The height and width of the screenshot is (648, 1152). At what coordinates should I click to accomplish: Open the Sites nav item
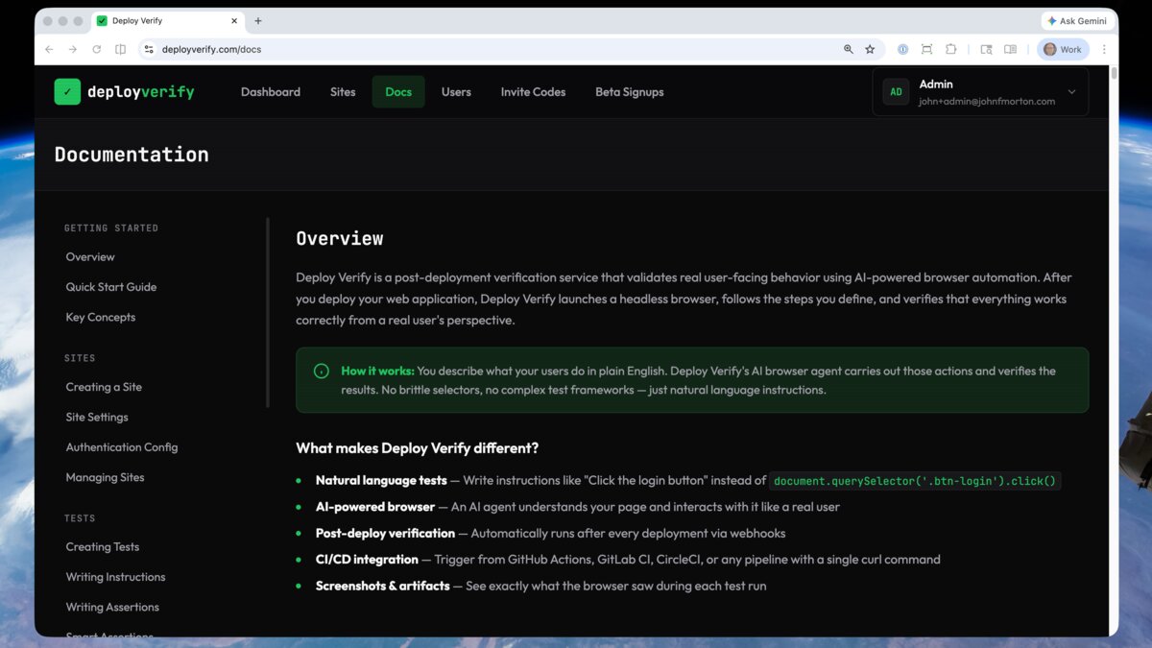pos(343,92)
